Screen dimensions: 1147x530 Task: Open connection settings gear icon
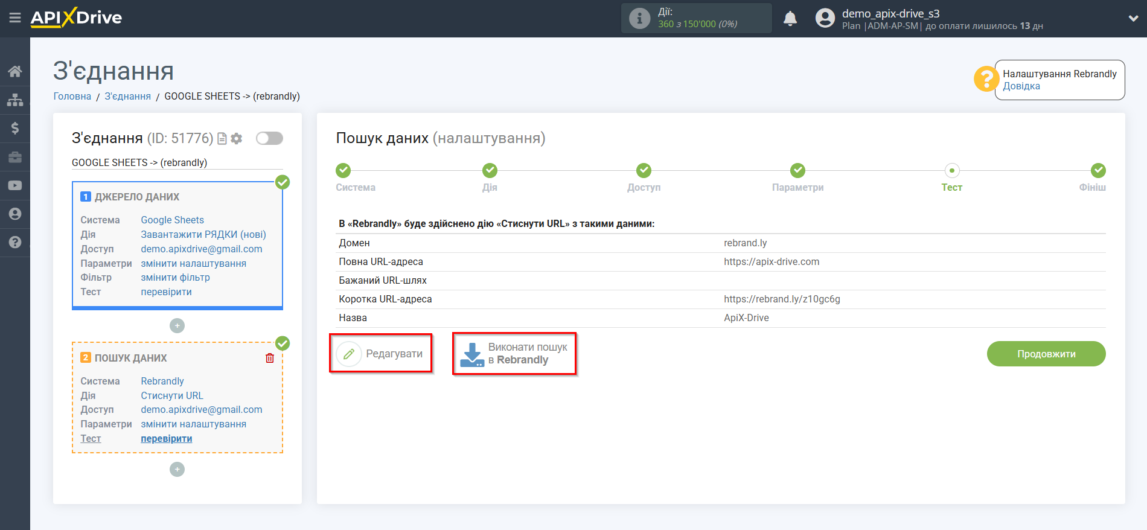tap(237, 139)
